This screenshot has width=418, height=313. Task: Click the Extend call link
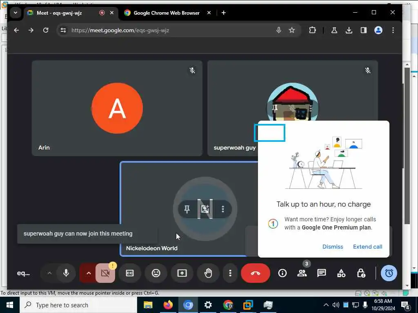pyautogui.click(x=368, y=247)
